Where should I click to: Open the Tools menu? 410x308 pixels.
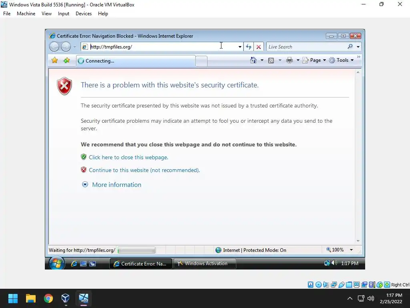[341, 60]
